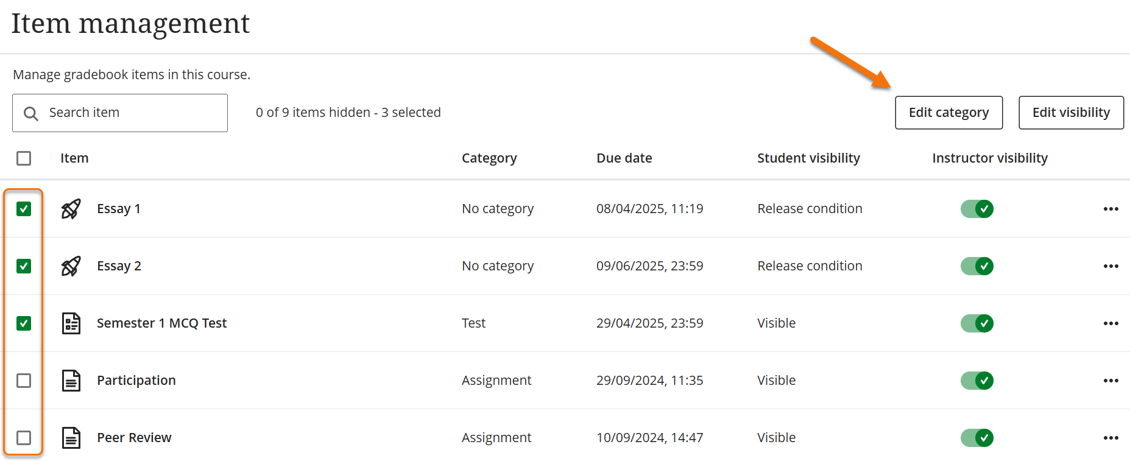
Task: Tick the Participation checkbox
Action: (24, 381)
